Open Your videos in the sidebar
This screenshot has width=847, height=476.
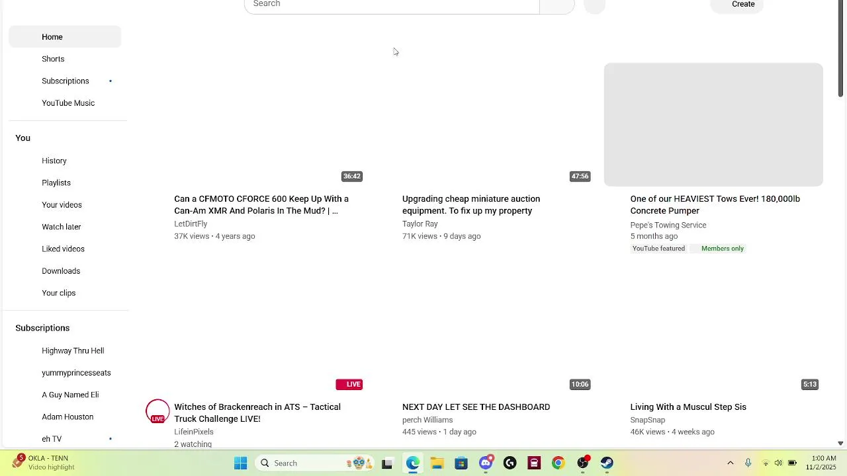point(65,205)
